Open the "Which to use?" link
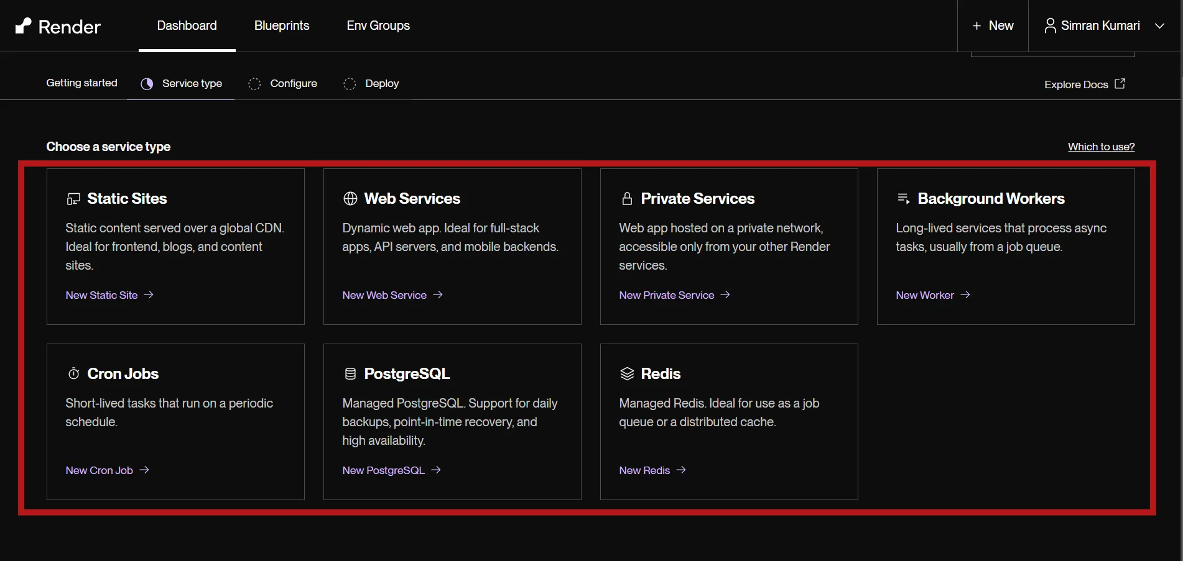This screenshot has width=1183, height=561. 1101,147
